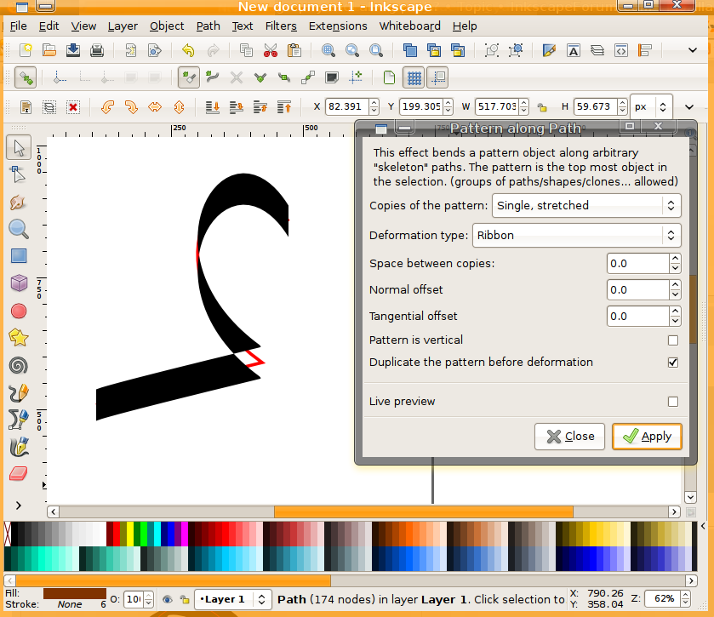Select the 3D box tool
714x617 pixels.
(x=19, y=283)
